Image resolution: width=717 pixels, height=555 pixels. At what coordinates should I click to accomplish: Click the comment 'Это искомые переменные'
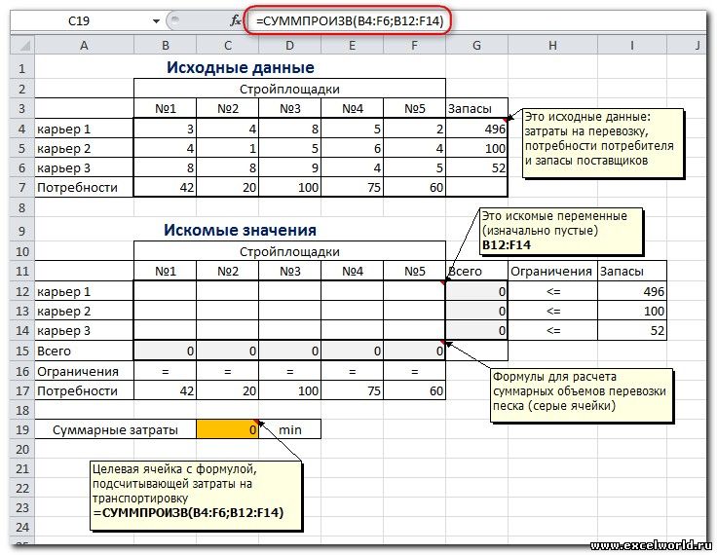coord(560,231)
